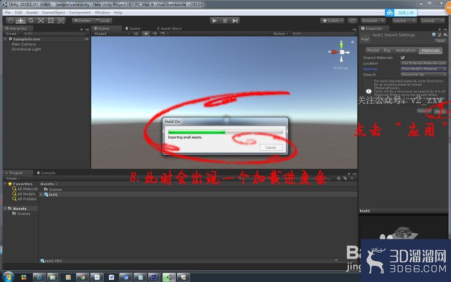Image resolution: width=451 pixels, height=282 pixels.
Task: Open the Hierarchy Create menu
Action: (x=13, y=34)
